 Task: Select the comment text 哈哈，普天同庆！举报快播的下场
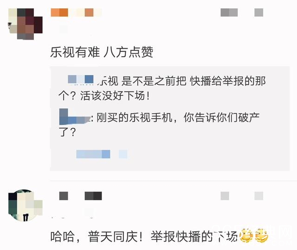pyautogui.click(x=144, y=237)
